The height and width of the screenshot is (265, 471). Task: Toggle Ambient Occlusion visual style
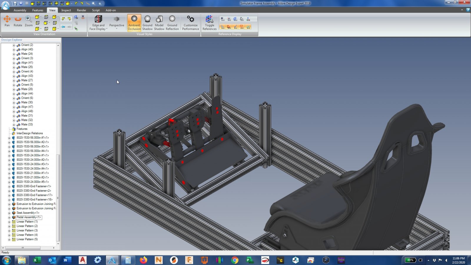point(134,23)
